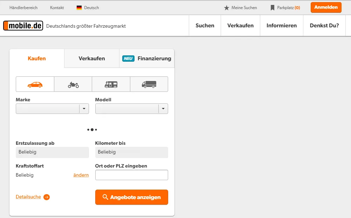
Task: Open the Denkst Du? navigation menu
Action: 324,26
